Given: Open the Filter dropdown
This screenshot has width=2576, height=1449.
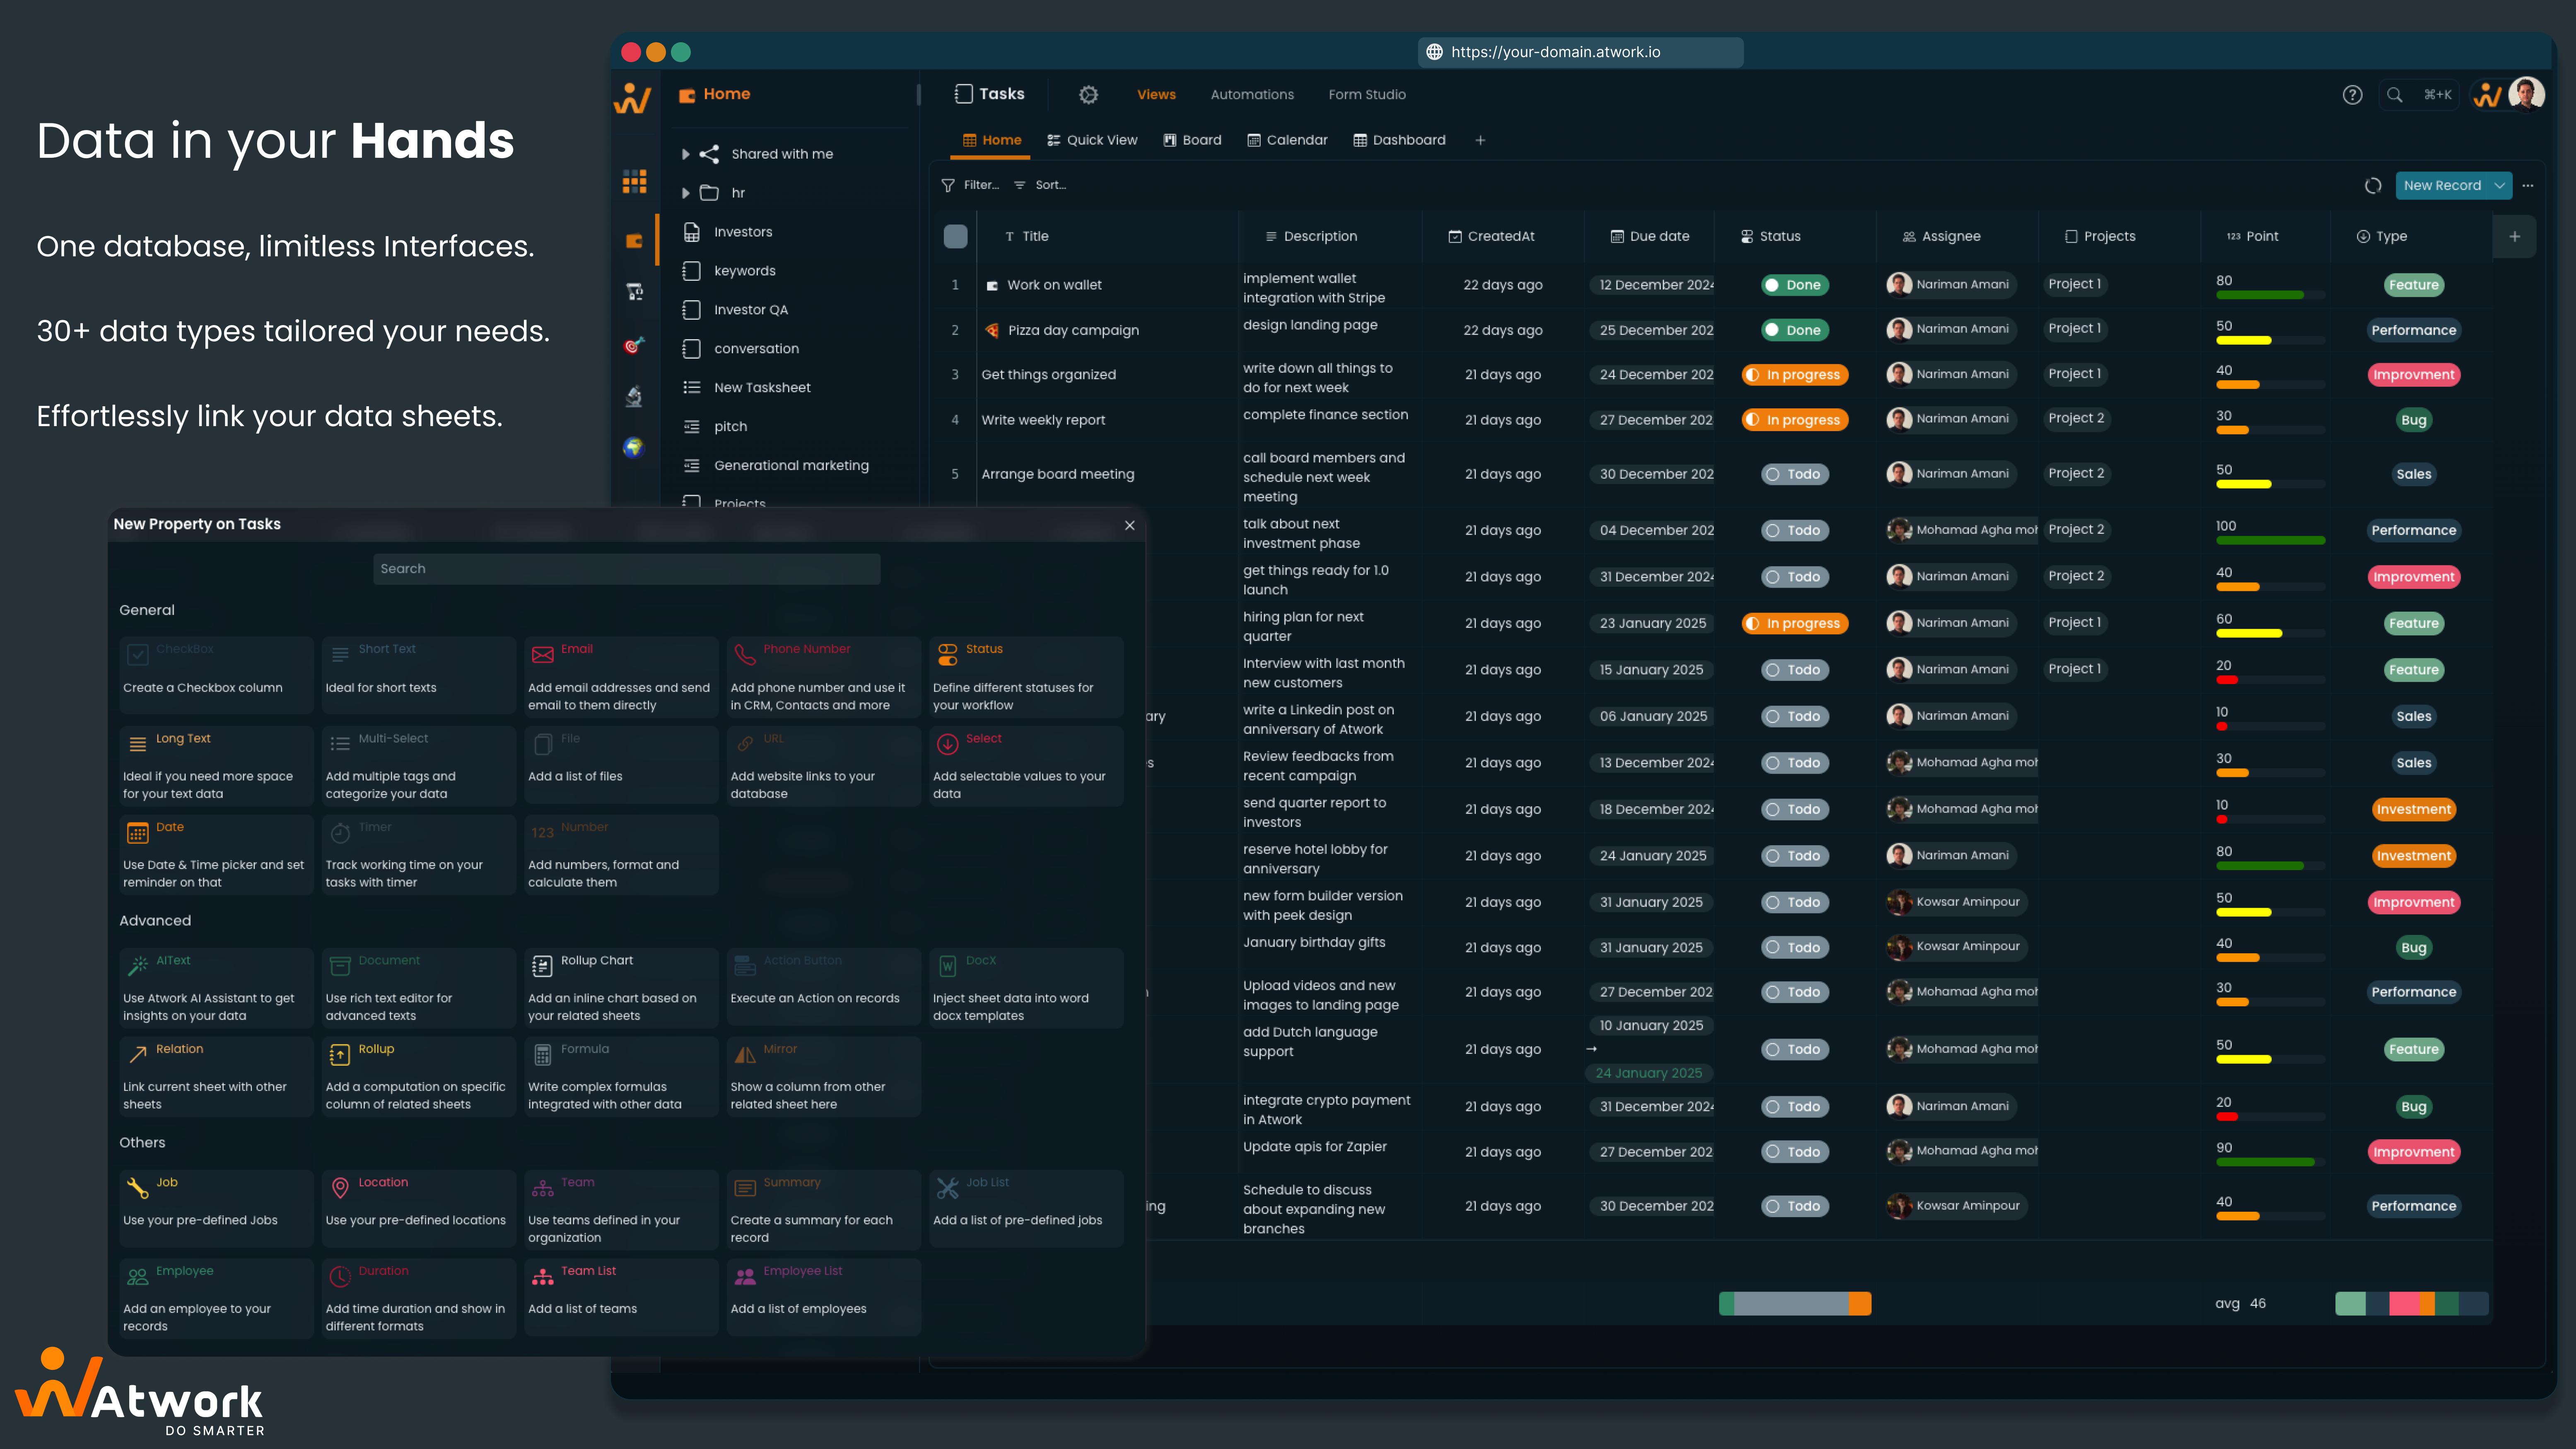Looking at the screenshot, I should tap(970, 185).
